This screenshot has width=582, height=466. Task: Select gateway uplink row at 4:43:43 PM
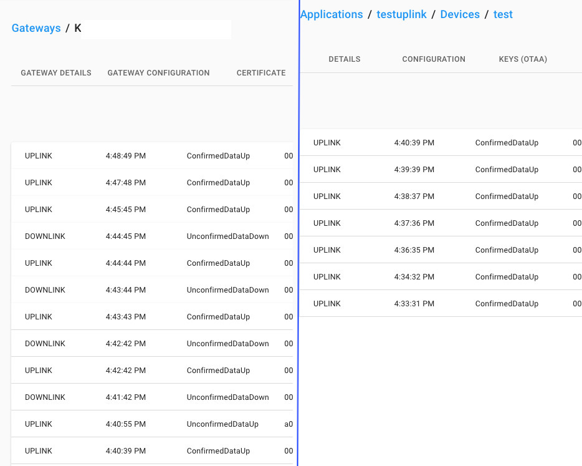point(152,316)
